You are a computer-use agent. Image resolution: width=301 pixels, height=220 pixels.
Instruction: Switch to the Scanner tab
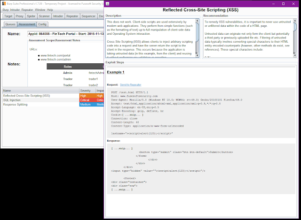click(44, 16)
